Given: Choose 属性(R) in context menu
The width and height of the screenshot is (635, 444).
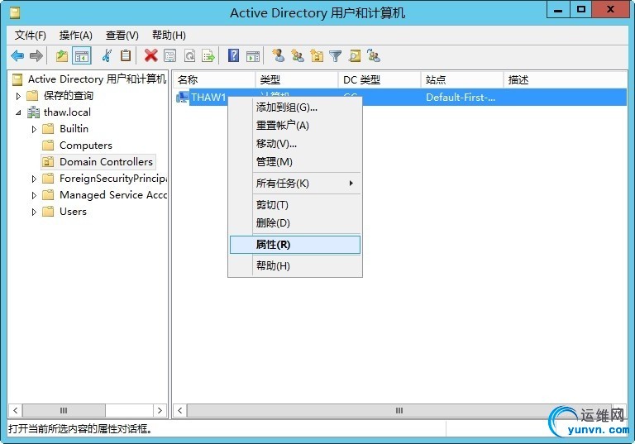Looking at the screenshot, I should click(295, 245).
